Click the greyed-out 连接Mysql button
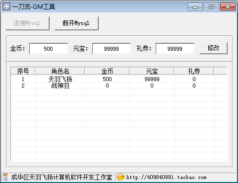 click(x=27, y=23)
